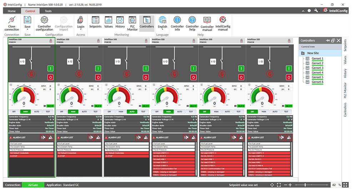Click the zoom slider in the status bar

[314, 185]
